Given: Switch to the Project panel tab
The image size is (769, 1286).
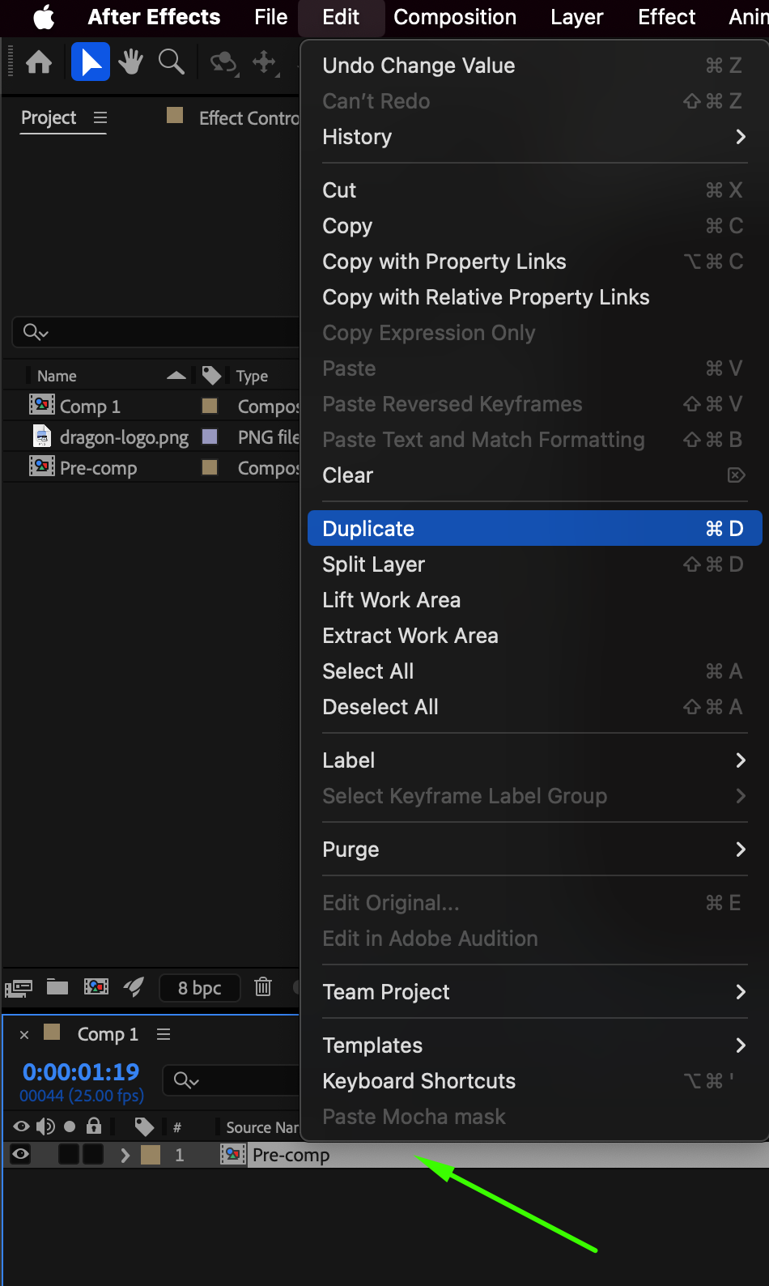Looking at the screenshot, I should [49, 118].
